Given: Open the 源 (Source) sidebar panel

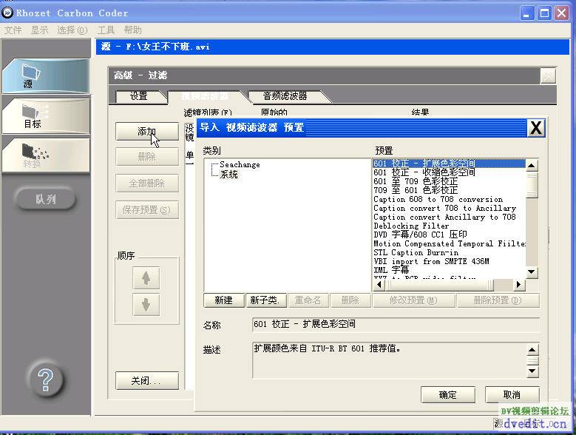Looking at the screenshot, I should 47,76.
